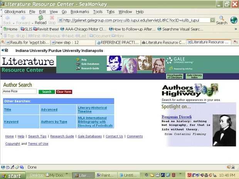Open the Authors by Type link
Screen dimensions: 239x179
point(54,122)
